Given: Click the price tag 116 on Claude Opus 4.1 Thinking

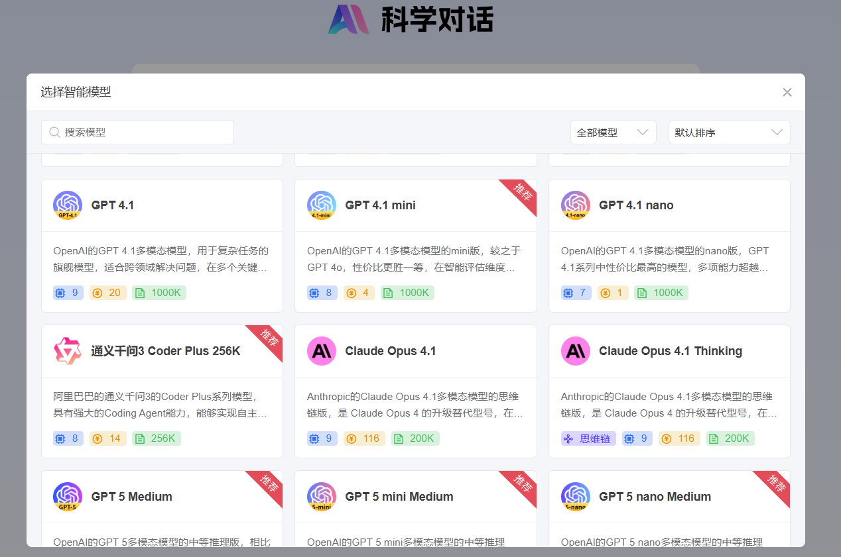Looking at the screenshot, I should click(x=679, y=438).
